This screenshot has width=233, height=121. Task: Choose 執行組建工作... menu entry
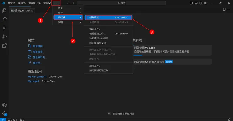click(x=109, y=34)
